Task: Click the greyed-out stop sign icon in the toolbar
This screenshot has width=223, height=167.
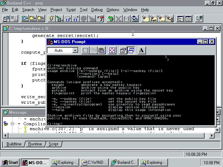Action: point(84,18)
